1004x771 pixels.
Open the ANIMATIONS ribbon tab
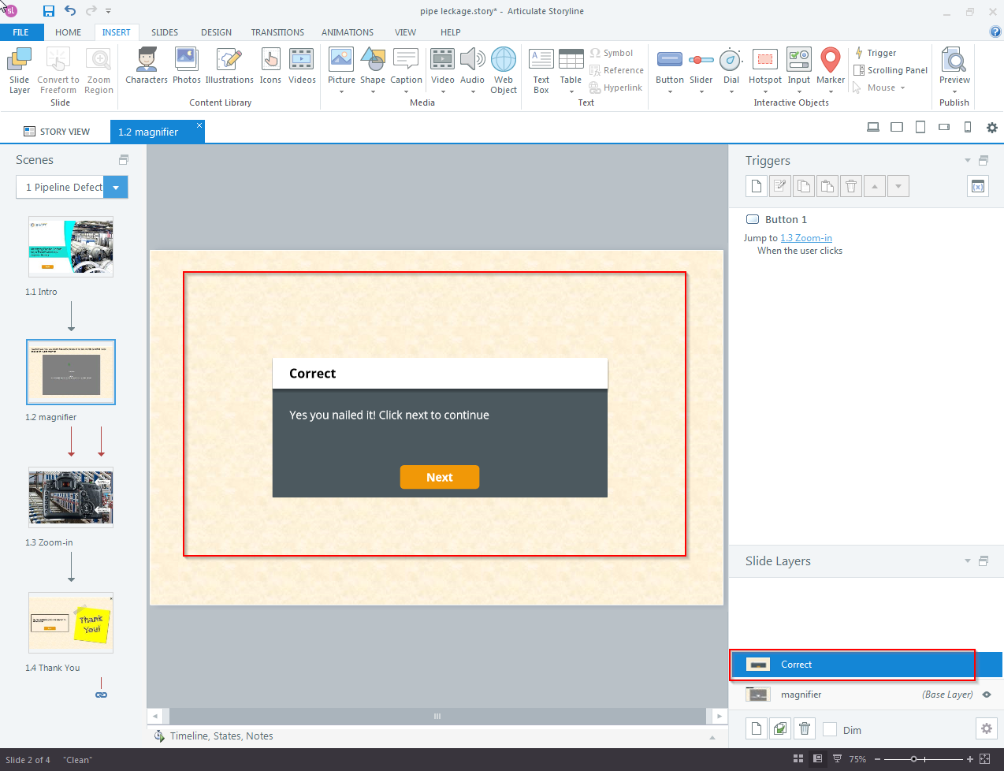(347, 32)
